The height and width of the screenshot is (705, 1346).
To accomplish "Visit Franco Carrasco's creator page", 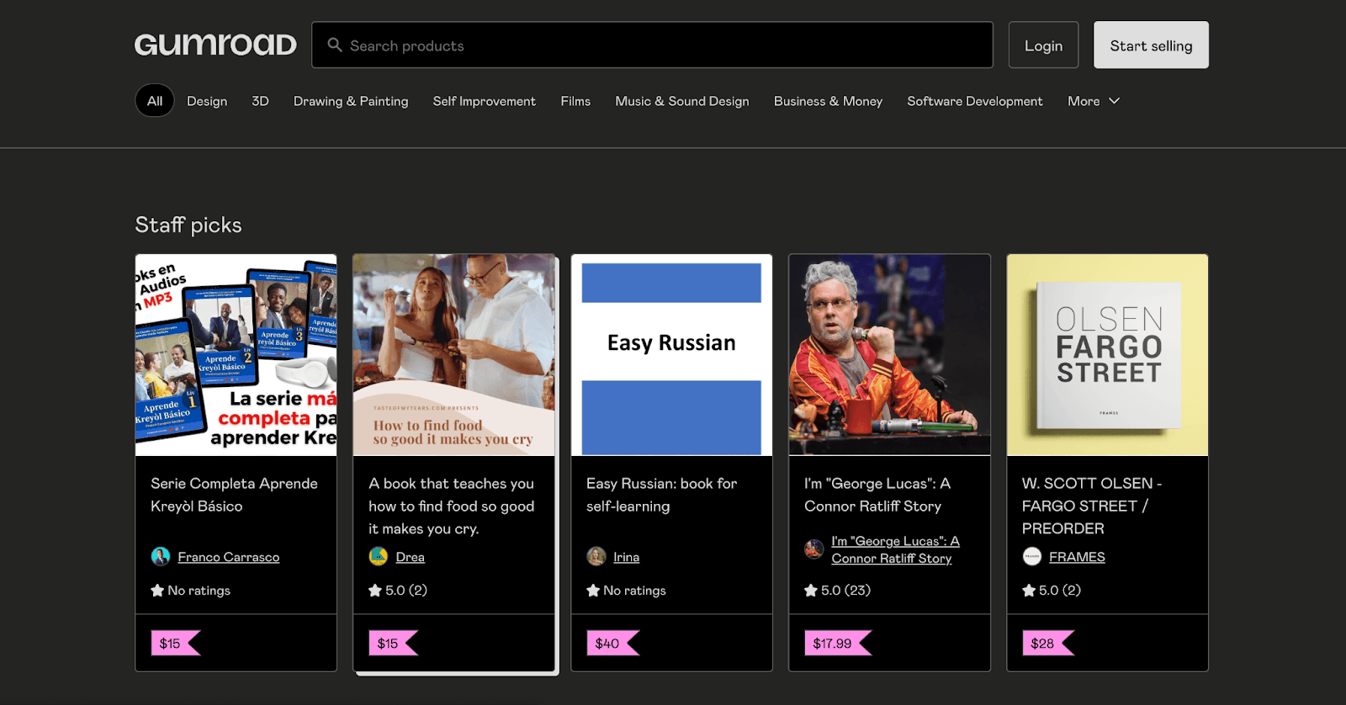I will tap(229, 557).
